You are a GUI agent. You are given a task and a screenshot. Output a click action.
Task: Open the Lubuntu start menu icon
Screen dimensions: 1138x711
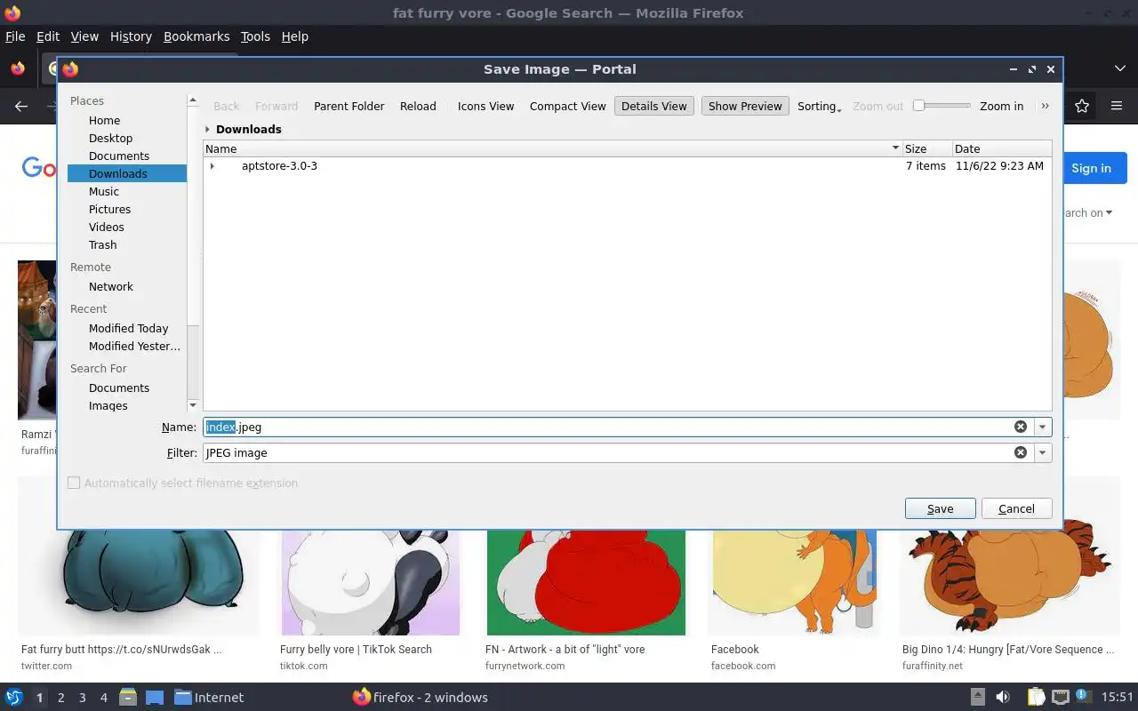(x=13, y=697)
